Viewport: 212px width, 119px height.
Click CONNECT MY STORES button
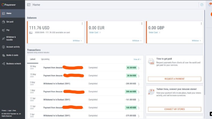click(x=175, y=109)
